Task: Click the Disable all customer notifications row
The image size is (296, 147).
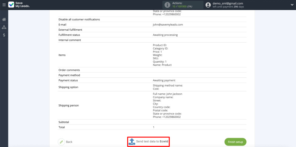Action: 152,20
